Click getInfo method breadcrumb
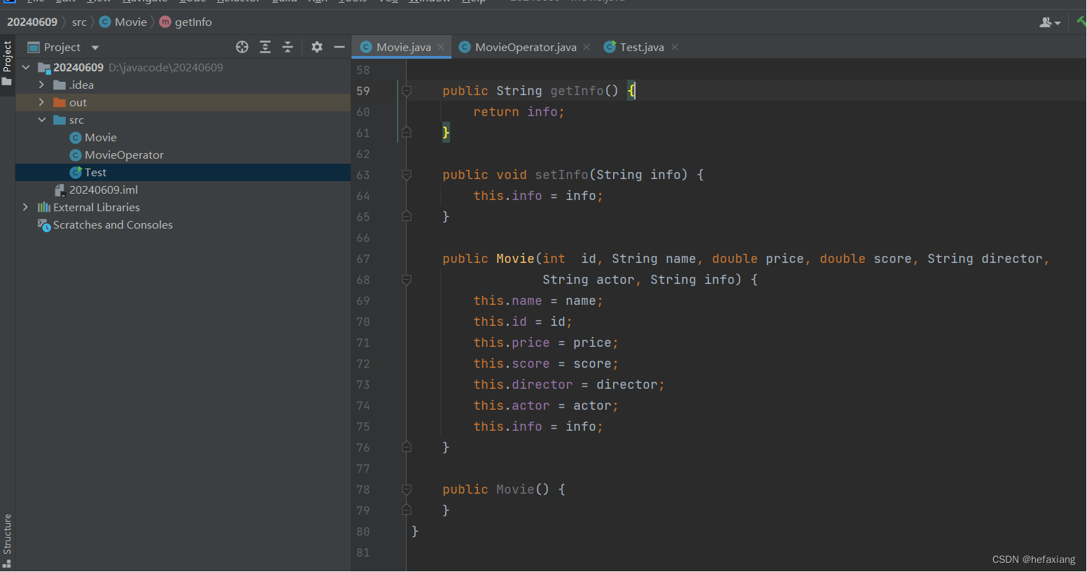 185,22
